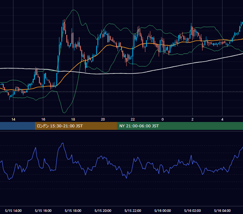Click the 5/15 18:00 date label
243x214 pixels.
coord(73,210)
